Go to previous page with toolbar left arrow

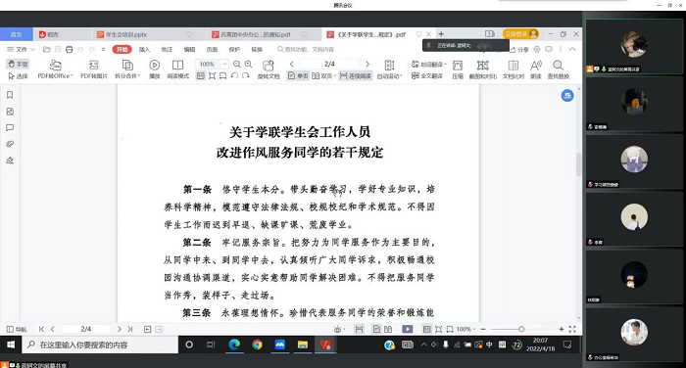[292, 64]
